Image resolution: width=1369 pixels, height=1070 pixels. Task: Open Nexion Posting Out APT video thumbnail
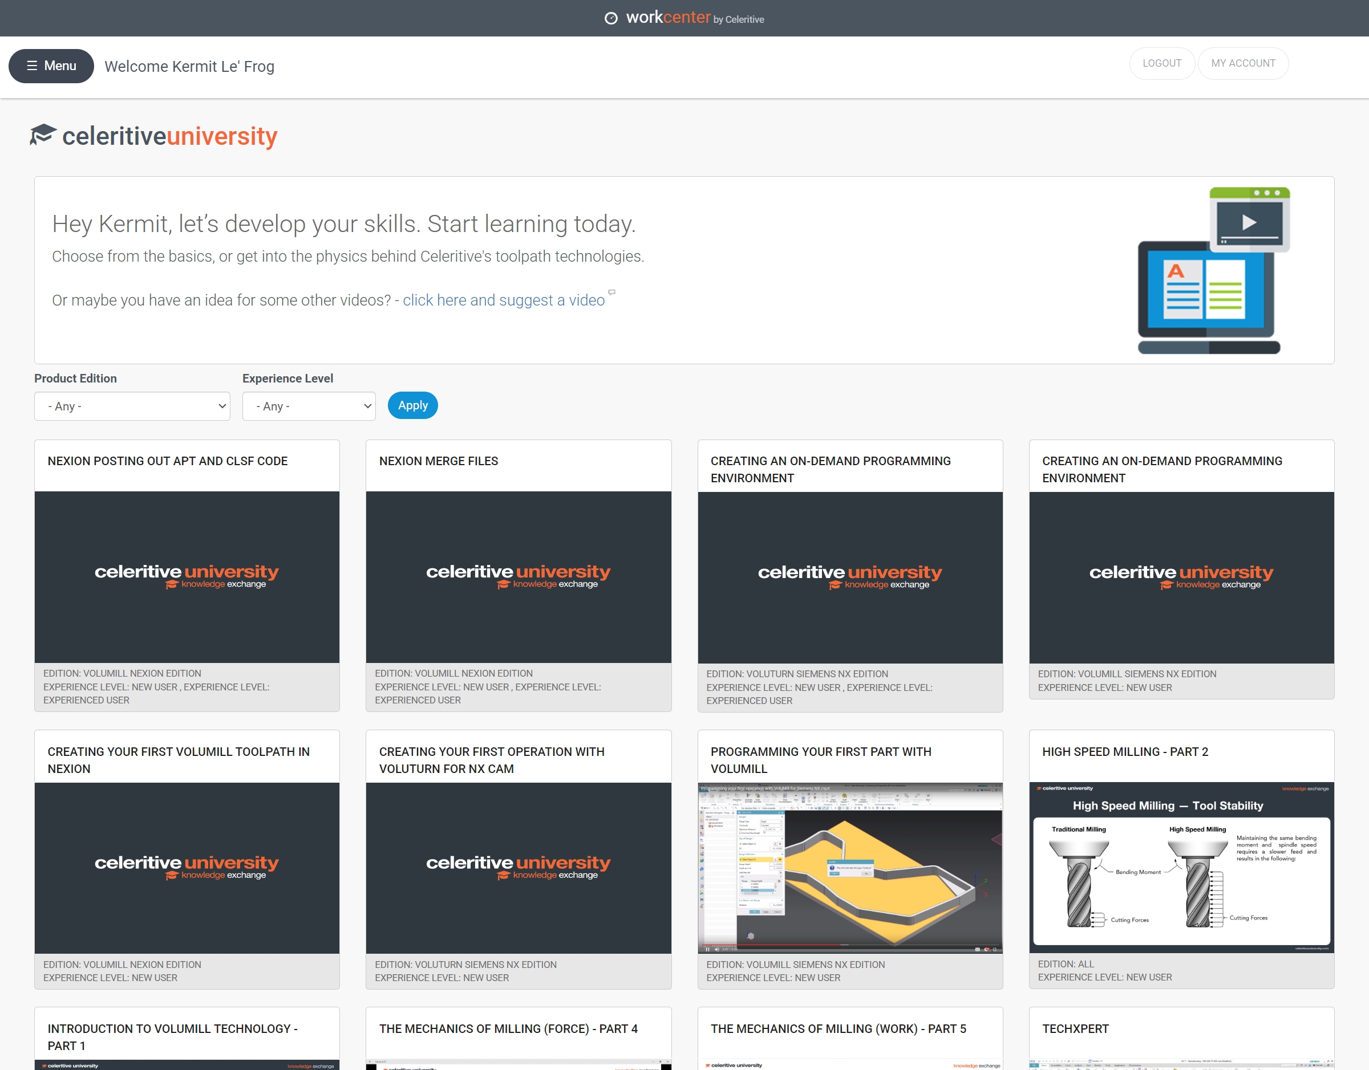pyautogui.click(x=187, y=576)
